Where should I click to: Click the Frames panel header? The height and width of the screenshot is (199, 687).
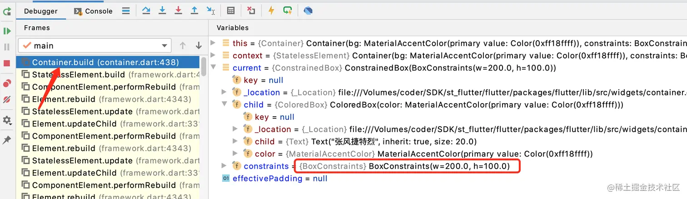coord(37,28)
